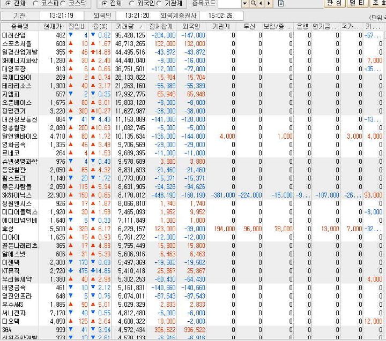Click 디오텍 현재가 4,850
Image resolution: width=386 pixels, height=341 pixels.
pyautogui.click(x=57, y=321)
